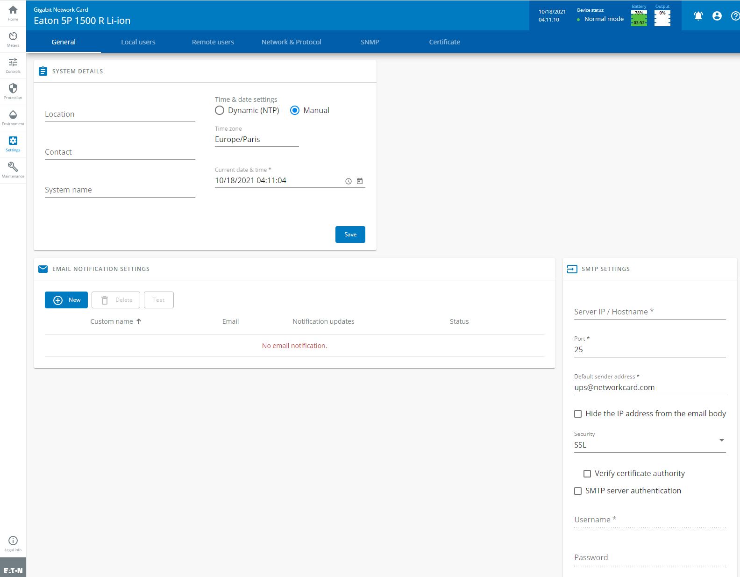This screenshot has height=577, width=740.
Task: Click the Server IP / Hostname field
Action: coord(649,312)
